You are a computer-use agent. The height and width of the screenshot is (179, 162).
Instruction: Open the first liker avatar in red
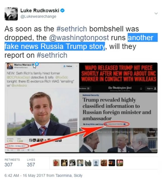56,163
